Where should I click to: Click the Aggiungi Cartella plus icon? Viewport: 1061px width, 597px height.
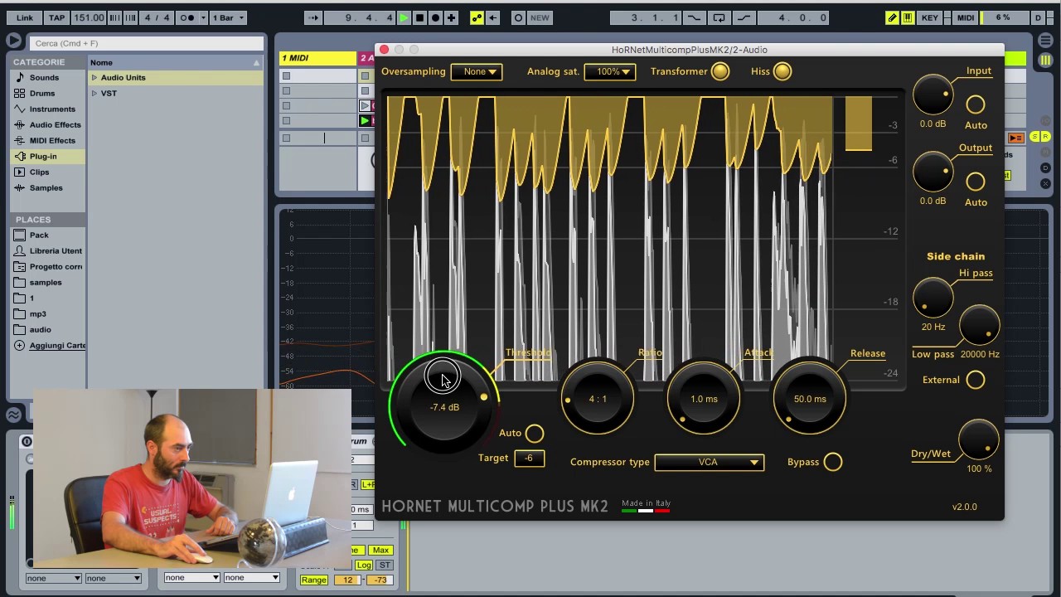click(20, 345)
